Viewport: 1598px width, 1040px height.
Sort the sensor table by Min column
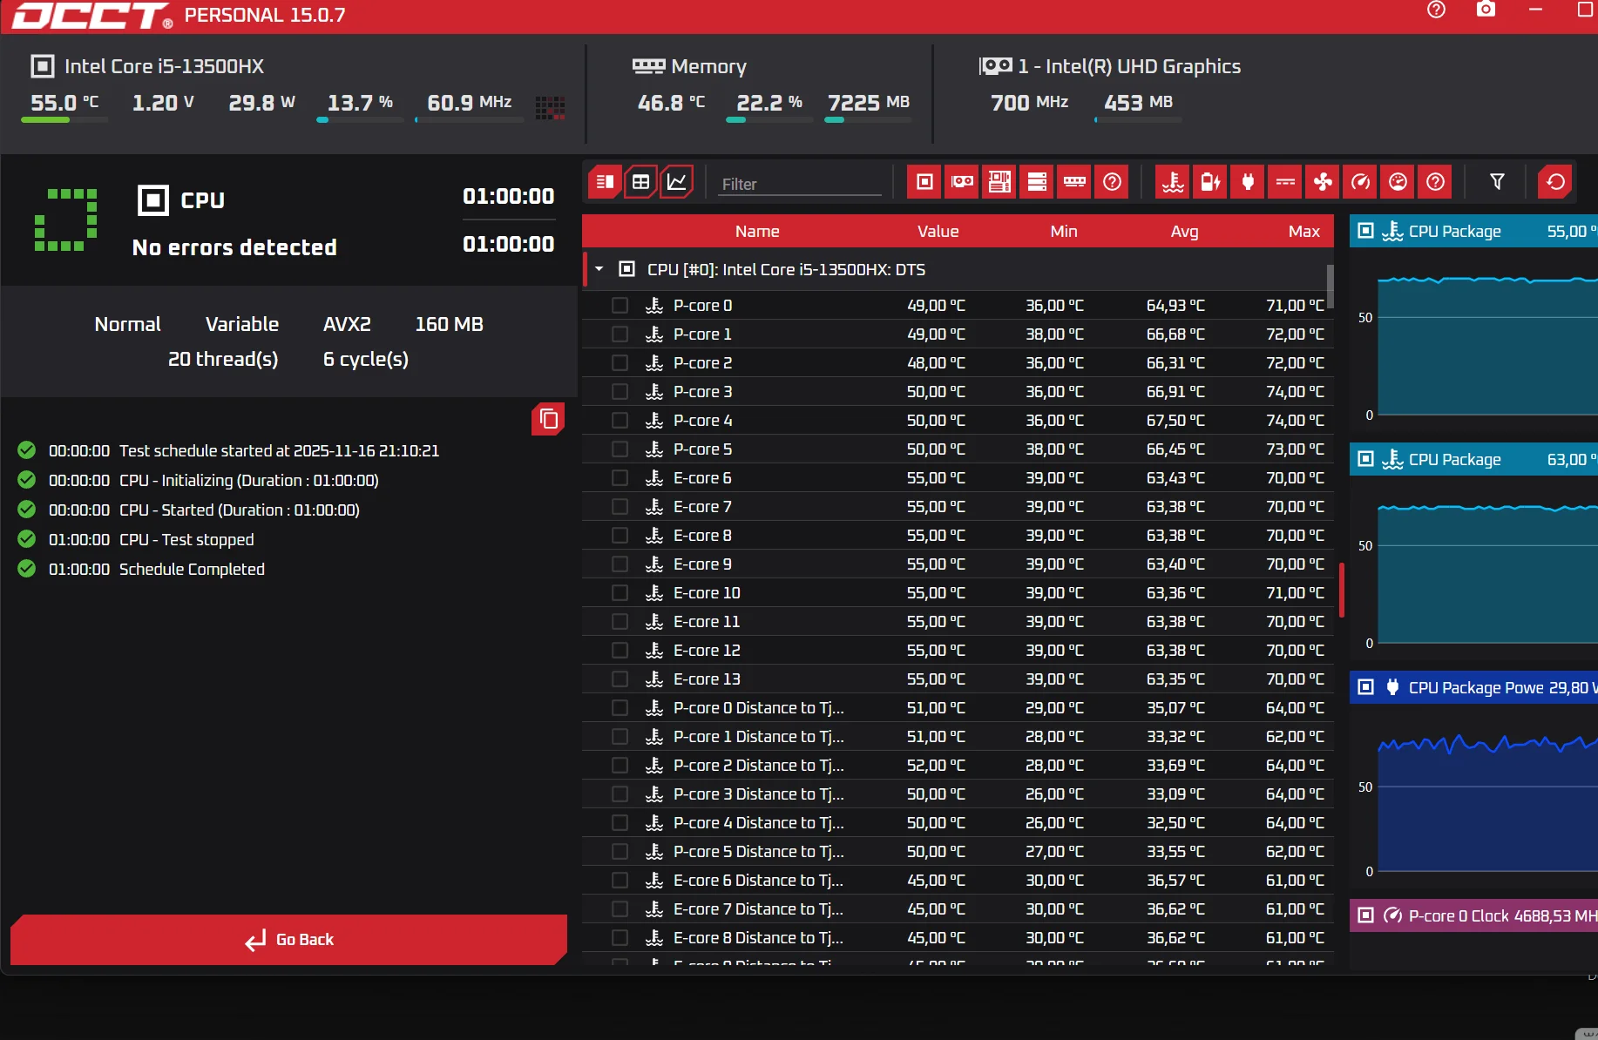1064,231
